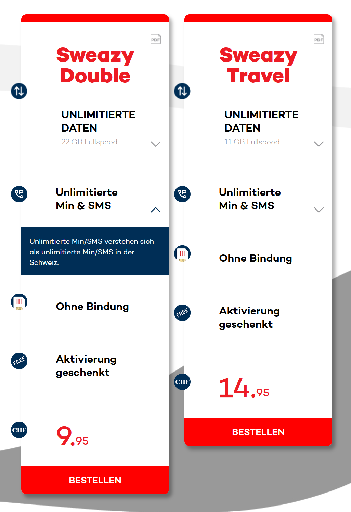This screenshot has height=512, width=351.
Task: Click the phone icon beside Sweazy Double minutes
Action: [19, 194]
